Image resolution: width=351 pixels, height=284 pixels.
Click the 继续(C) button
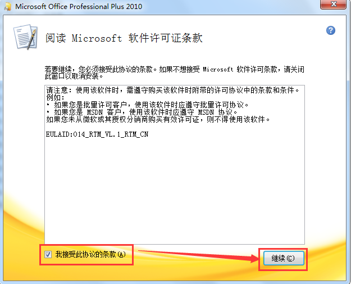click(x=284, y=258)
